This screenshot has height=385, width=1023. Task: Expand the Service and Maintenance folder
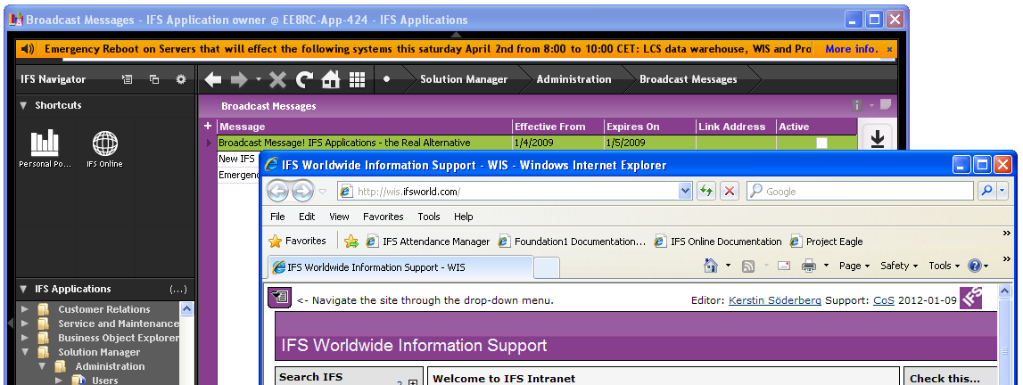(25, 324)
